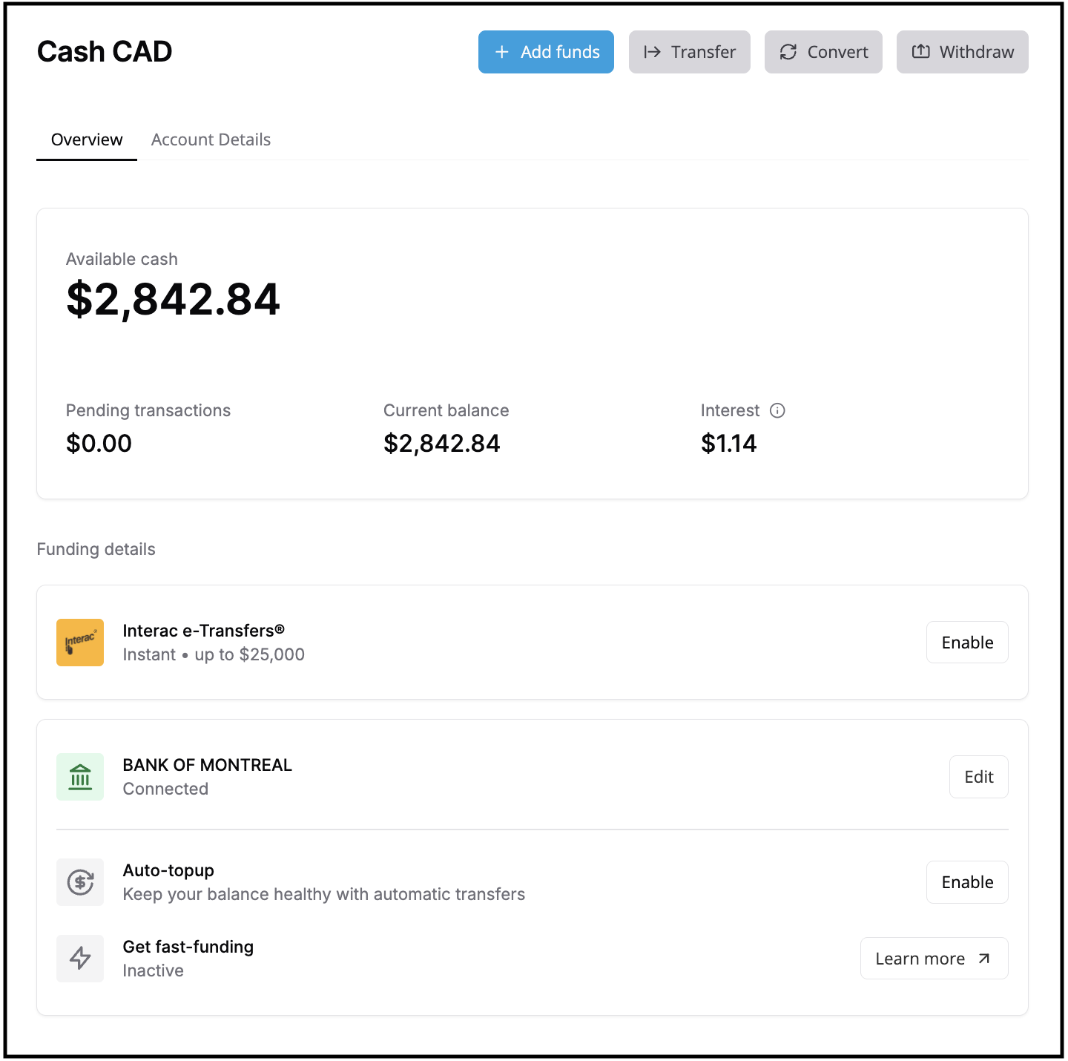Click the Cash CAD page title
The image size is (1068, 1061).
105,52
